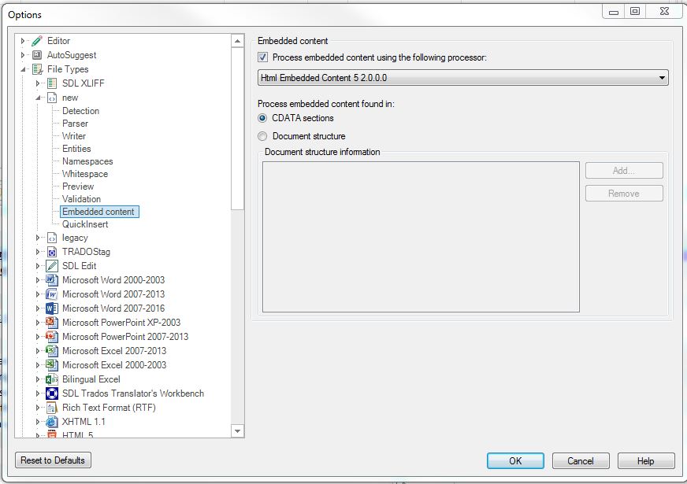The image size is (687, 484).
Task: Click the Microsoft Excel 2007-2013 icon
Action: pos(52,351)
